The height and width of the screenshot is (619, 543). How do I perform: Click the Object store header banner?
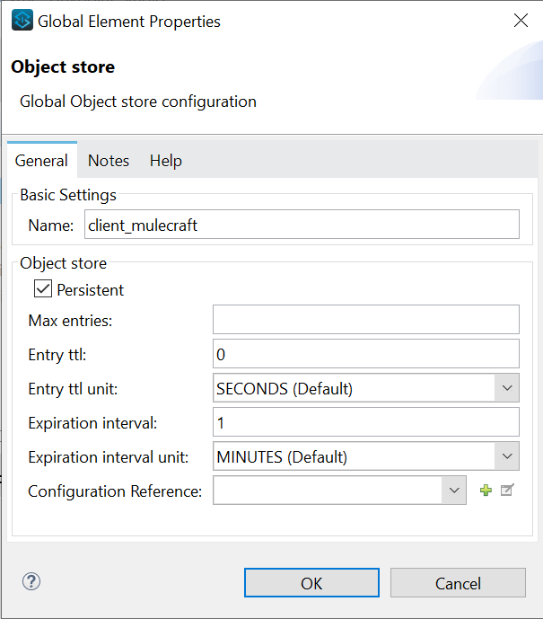click(x=269, y=83)
